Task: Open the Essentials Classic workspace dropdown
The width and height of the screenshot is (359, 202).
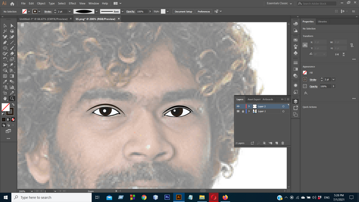Action: click(279, 3)
